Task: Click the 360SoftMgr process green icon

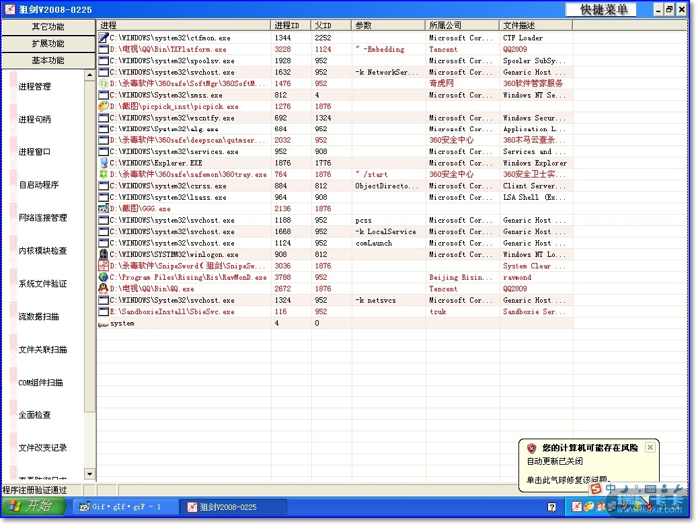Action: click(x=103, y=83)
